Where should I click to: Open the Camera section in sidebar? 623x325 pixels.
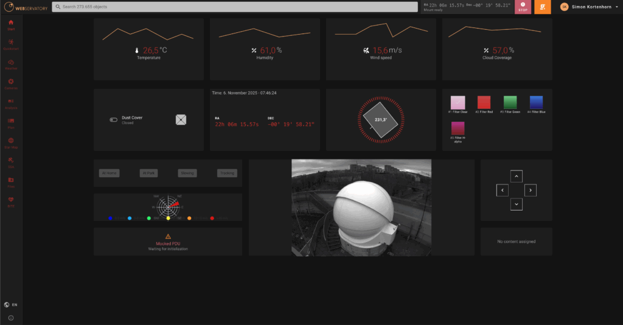pyautogui.click(x=10, y=83)
